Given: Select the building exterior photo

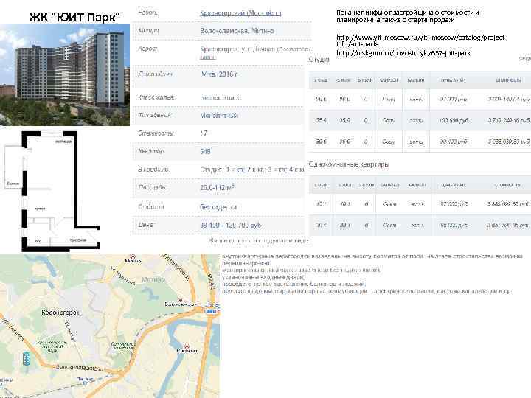Looking at the screenshot, I should 65,74.
